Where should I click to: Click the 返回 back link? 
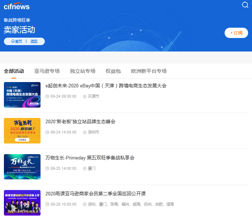coord(34,42)
